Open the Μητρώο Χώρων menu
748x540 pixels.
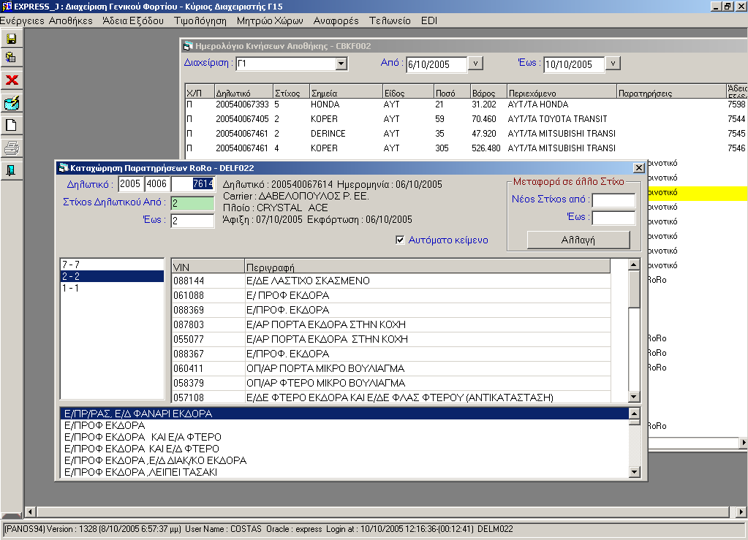[270, 20]
